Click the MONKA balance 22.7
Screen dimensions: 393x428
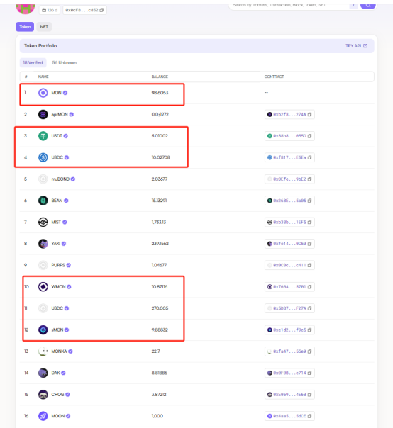tap(156, 351)
